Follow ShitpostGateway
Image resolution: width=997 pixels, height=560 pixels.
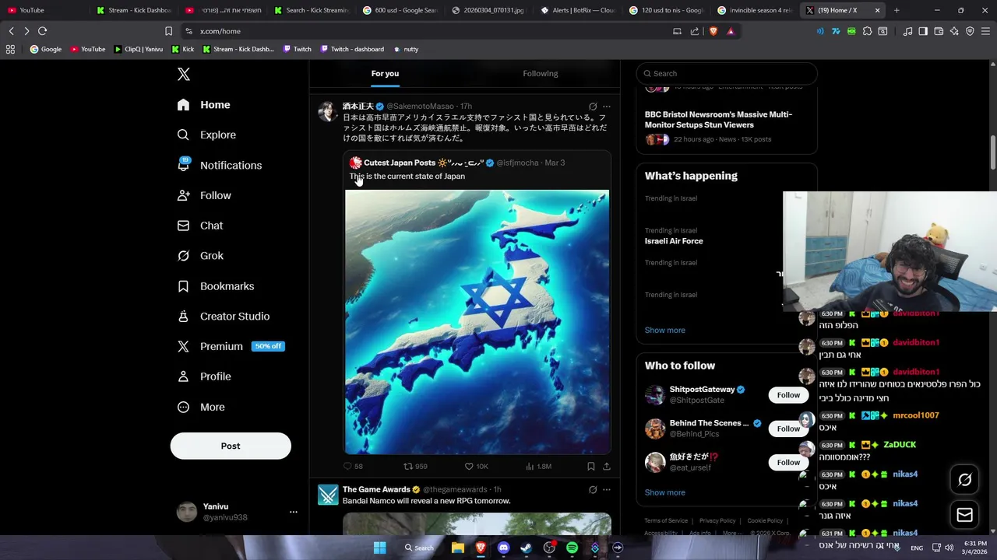click(x=788, y=395)
